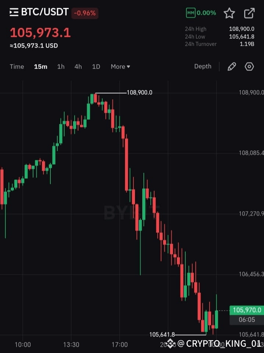The height and width of the screenshot is (353, 264).
Task: Switch to the 1D timeframe
Action: [96, 67]
